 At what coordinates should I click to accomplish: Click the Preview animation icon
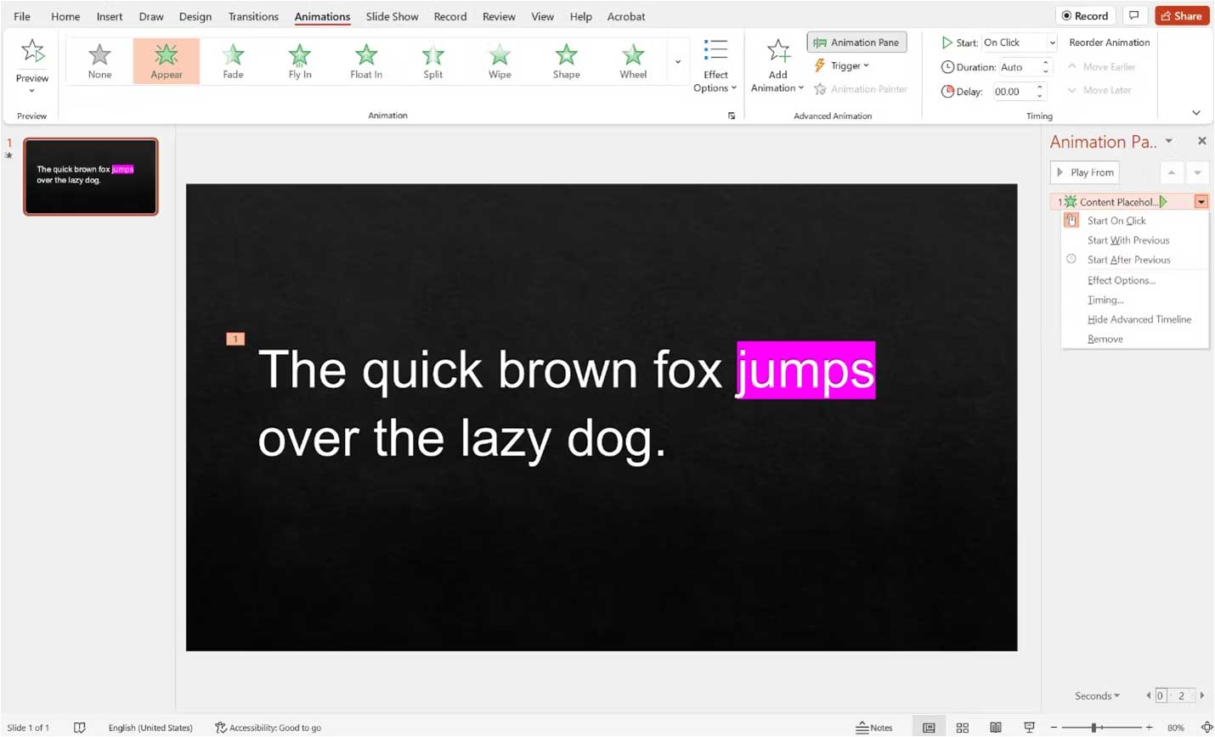click(x=32, y=53)
